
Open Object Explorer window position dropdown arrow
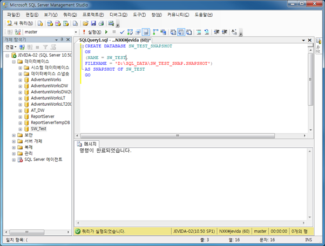56,39
